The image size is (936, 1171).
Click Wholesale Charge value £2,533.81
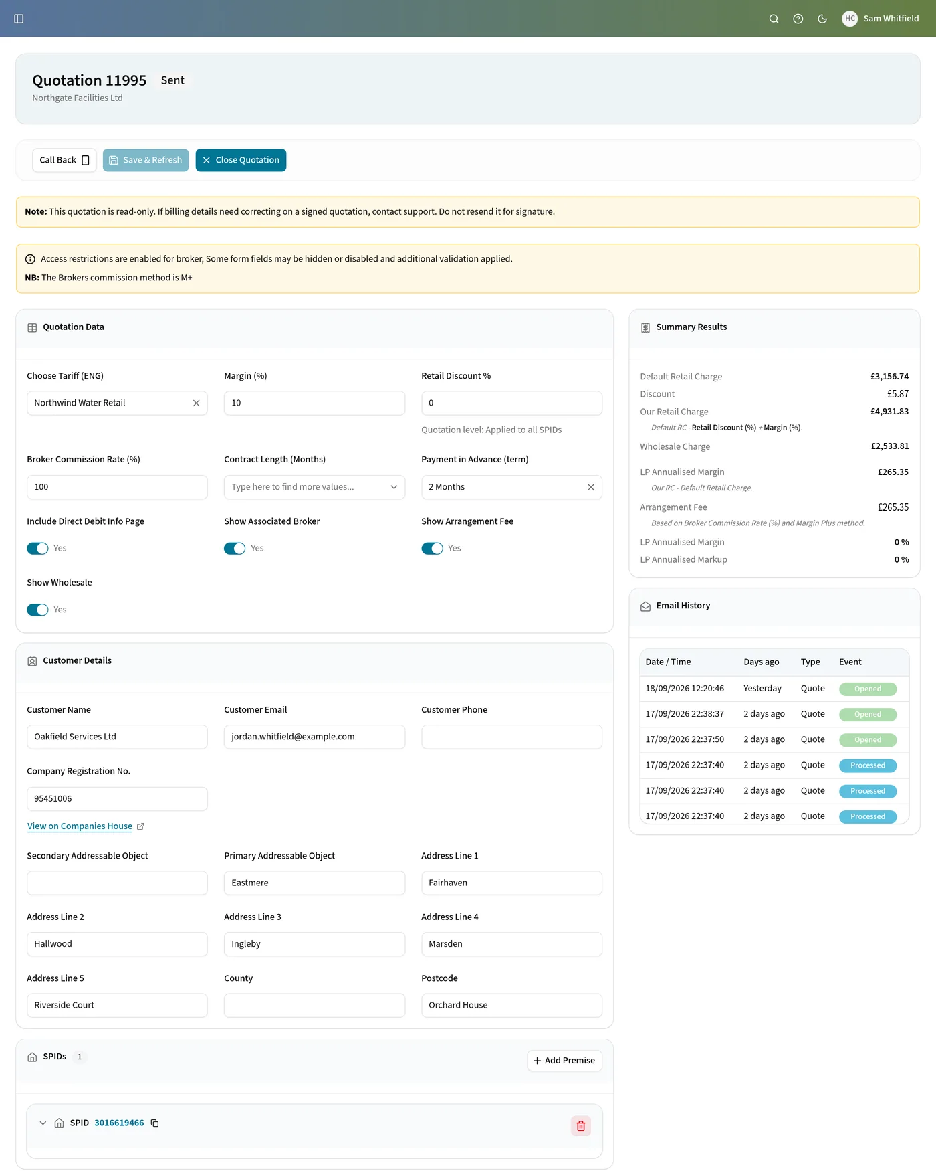tap(889, 446)
